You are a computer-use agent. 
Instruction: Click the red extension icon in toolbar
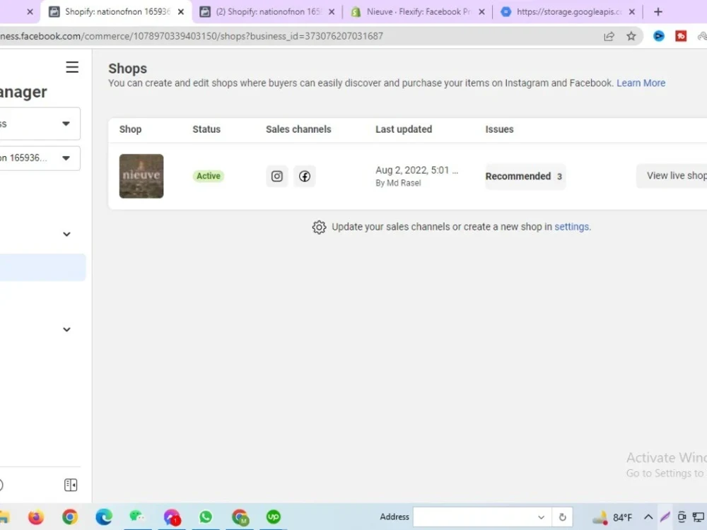(681, 36)
